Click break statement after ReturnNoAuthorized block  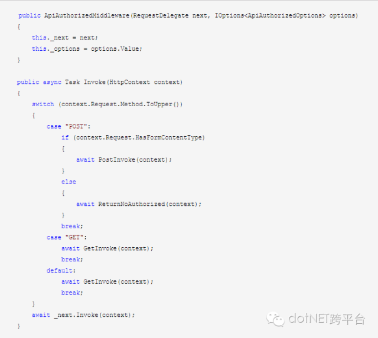[x=72, y=227]
